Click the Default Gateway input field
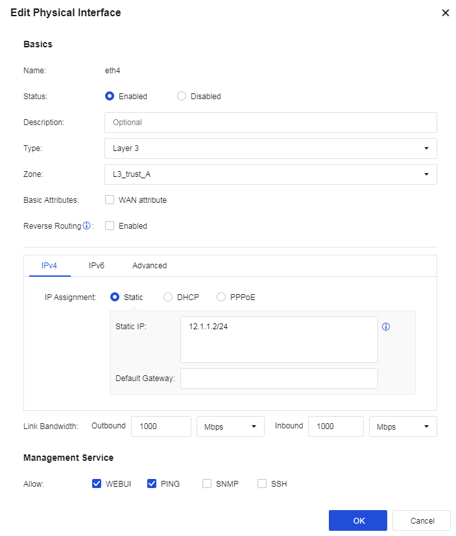Screen dimensions: 456x536 pyautogui.click(x=279, y=379)
